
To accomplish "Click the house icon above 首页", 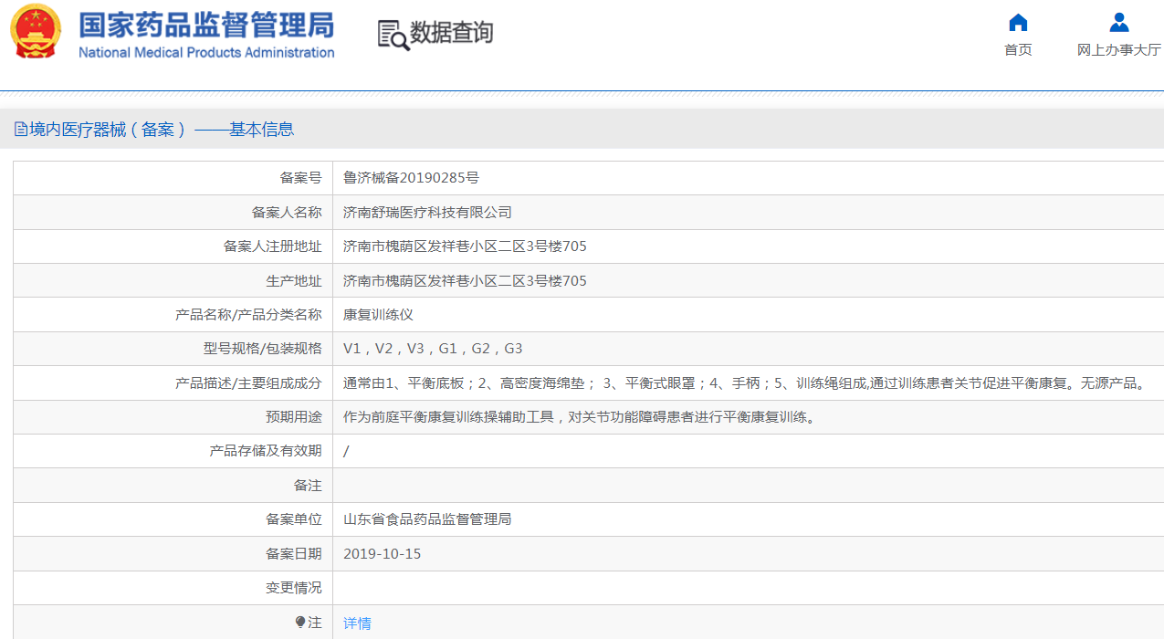I will click(x=1018, y=23).
